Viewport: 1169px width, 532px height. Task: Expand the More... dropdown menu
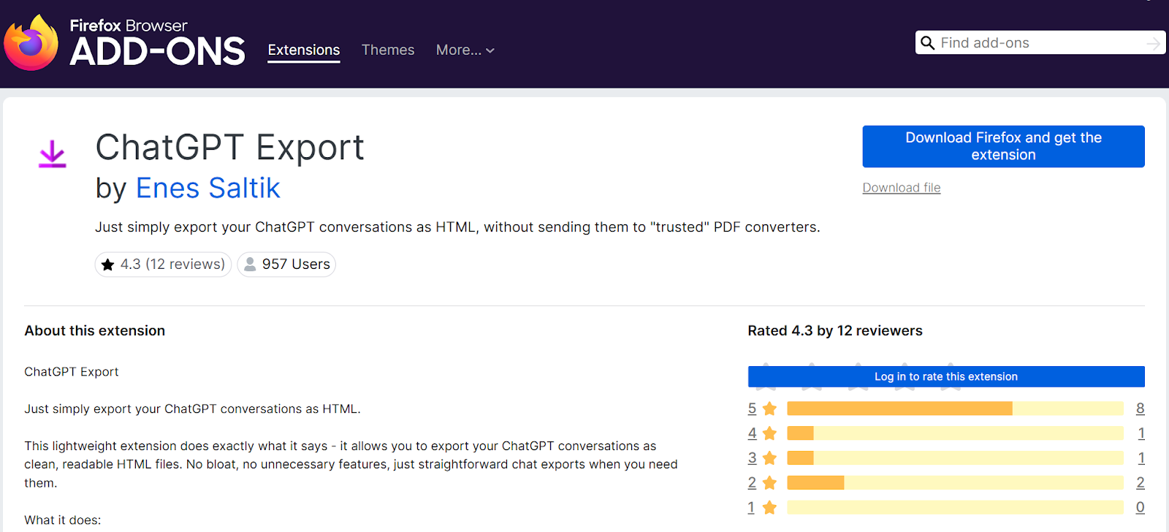[x=465, y=50]
